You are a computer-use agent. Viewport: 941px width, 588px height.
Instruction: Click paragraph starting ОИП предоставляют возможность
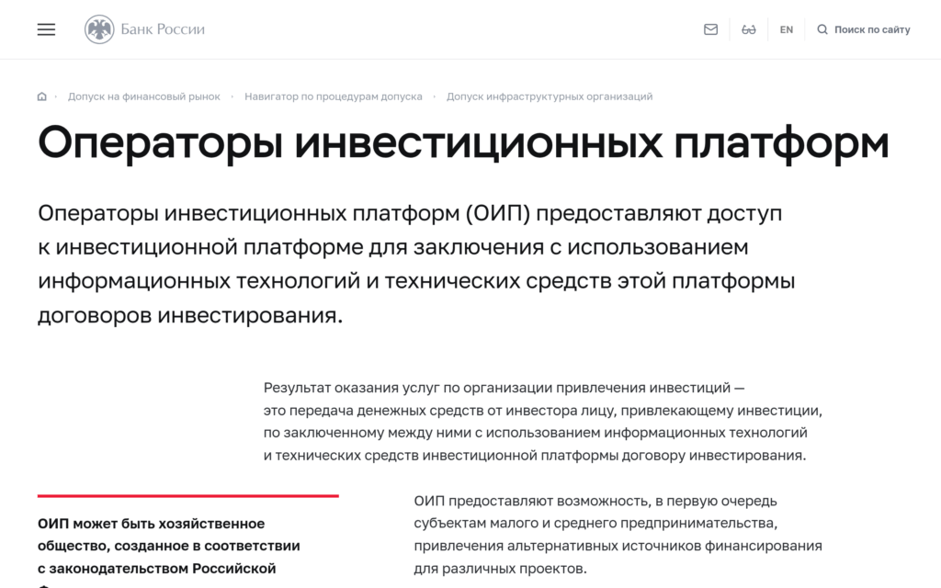(618, 535)
